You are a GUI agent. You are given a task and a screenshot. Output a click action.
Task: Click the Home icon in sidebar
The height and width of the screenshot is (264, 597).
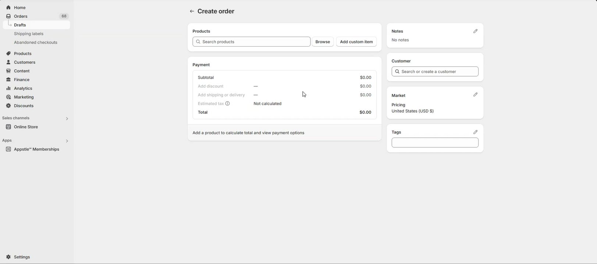coord(8,7)
